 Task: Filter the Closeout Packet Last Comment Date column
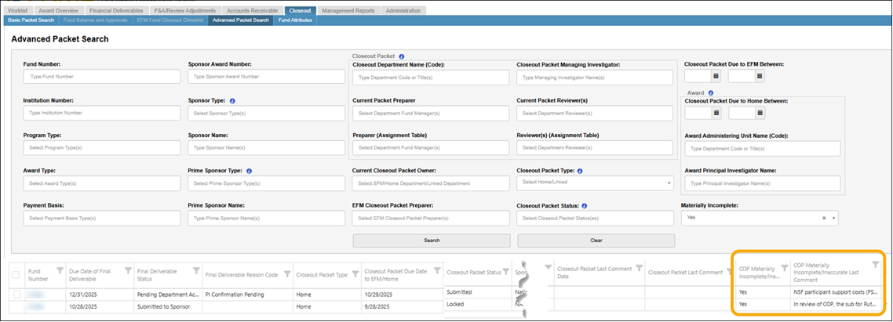pyautogui.click(x=639, y=268)
